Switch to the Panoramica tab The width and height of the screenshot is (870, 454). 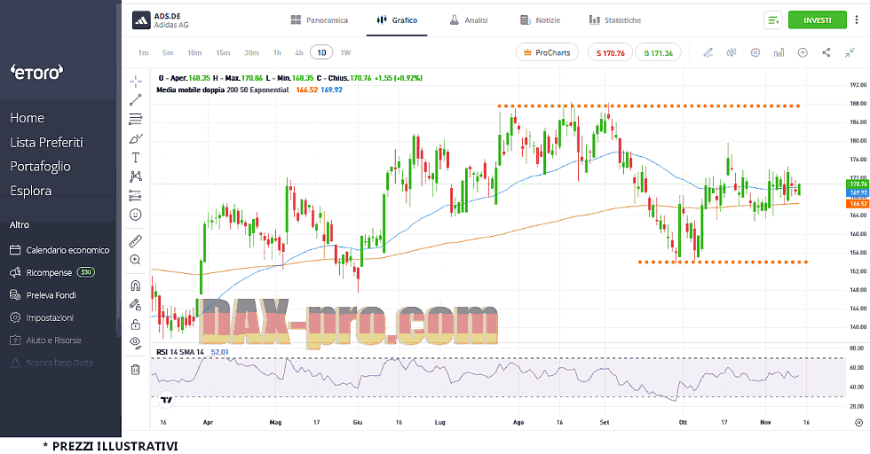[319, 20]
